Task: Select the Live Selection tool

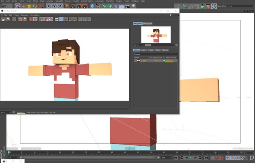Action: (17, 6)
